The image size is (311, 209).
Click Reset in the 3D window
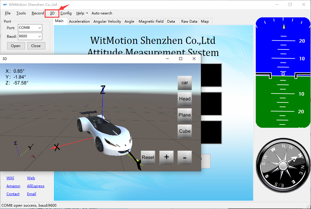pos(148,157)
